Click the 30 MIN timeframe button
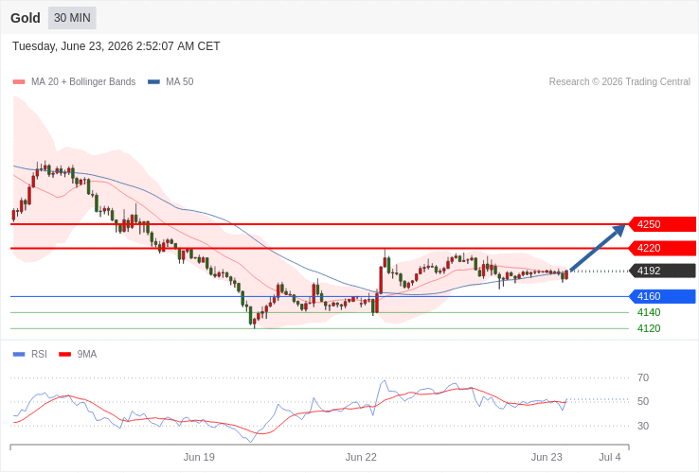Viewport: 699px width, 473px height. point(72,18)
